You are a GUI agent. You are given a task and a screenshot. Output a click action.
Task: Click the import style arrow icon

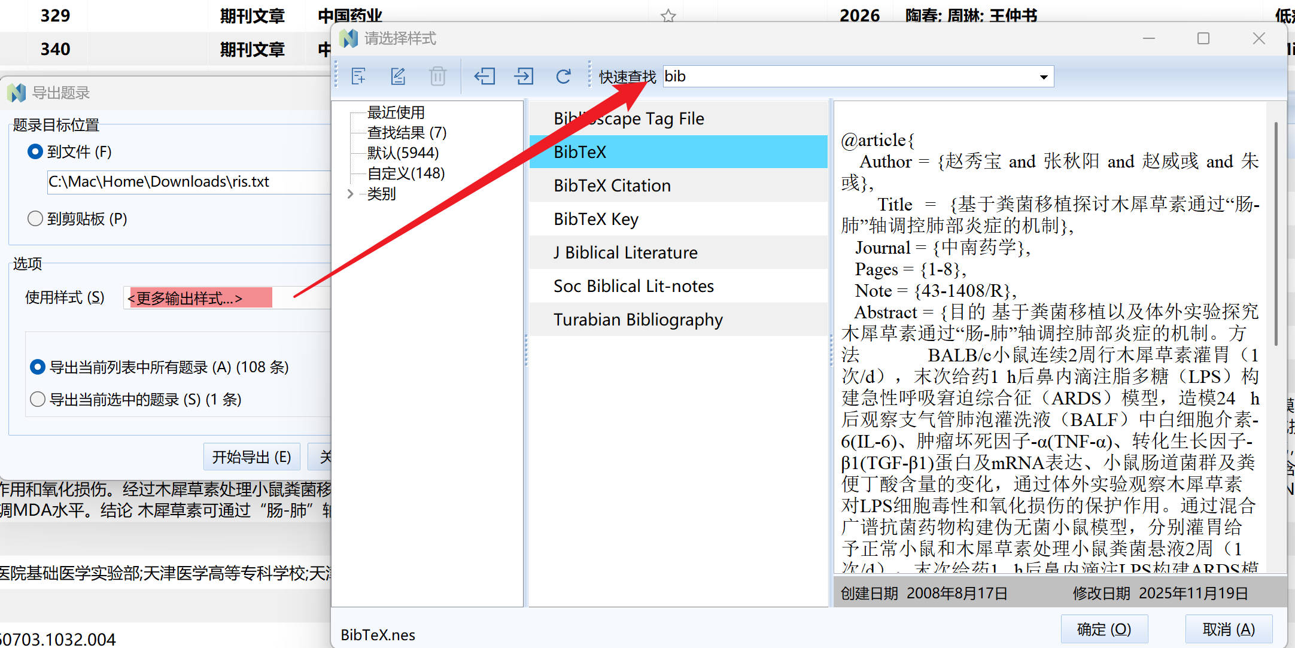(x=484, y=77)
